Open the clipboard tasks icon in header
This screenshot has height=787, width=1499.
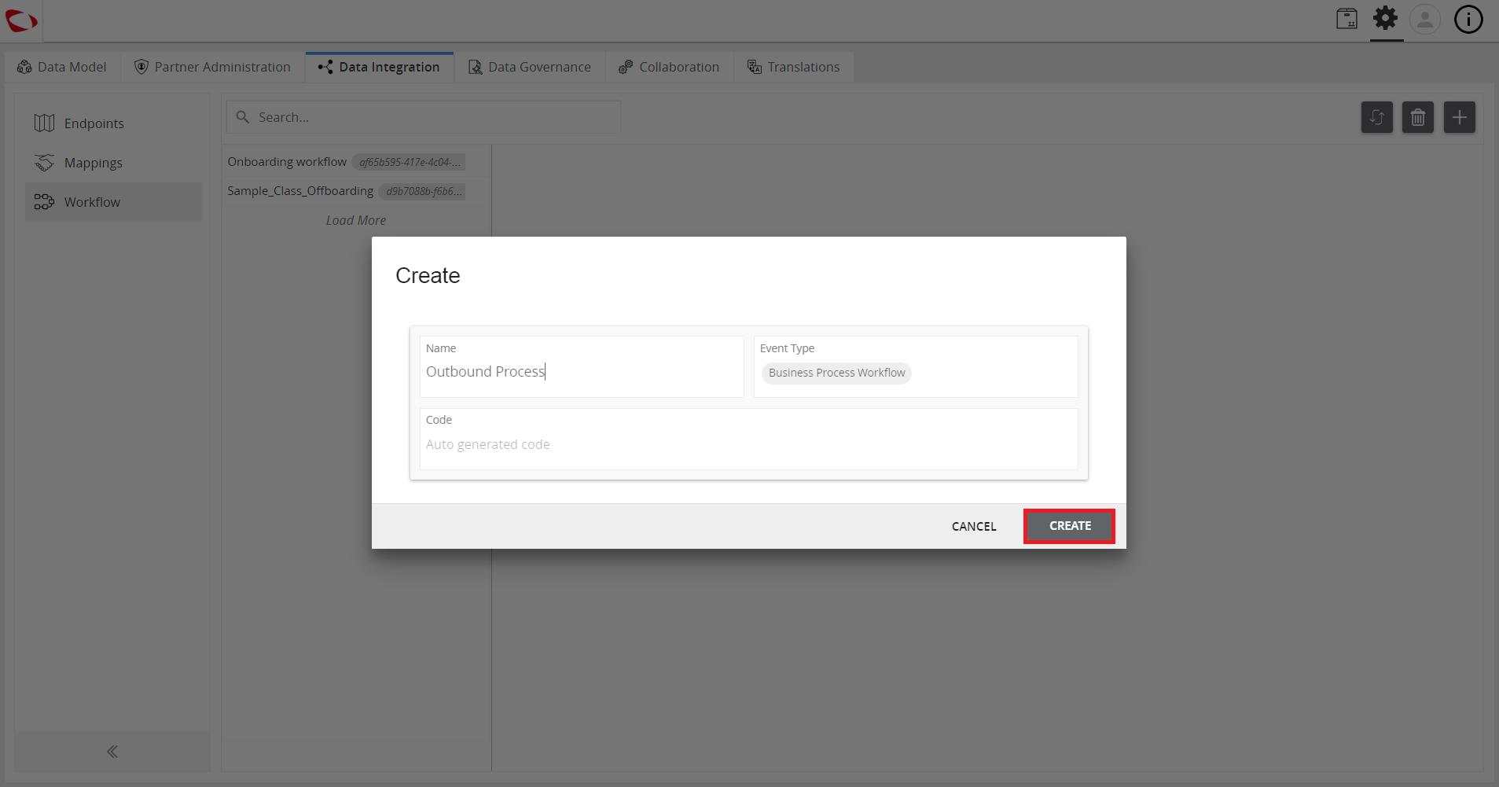(x=1347, y=19)
